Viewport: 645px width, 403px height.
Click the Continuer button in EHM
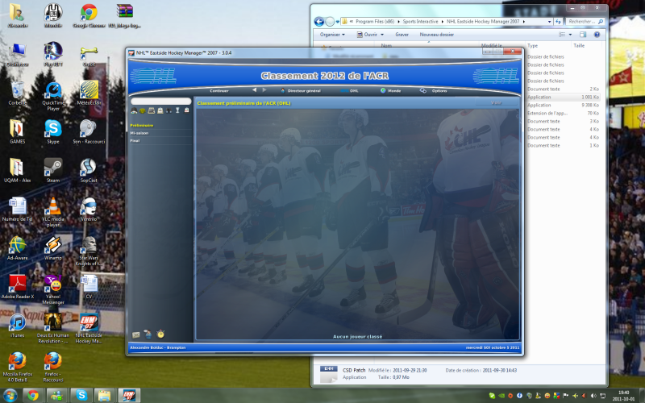click(x=219, y=91)
